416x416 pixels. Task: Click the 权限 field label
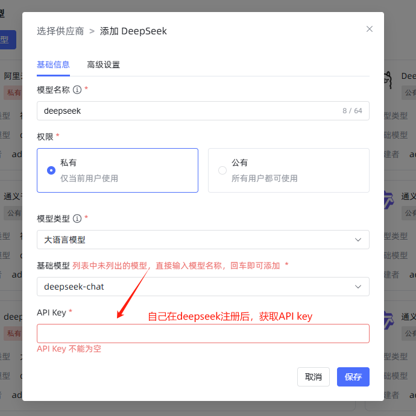45,137
